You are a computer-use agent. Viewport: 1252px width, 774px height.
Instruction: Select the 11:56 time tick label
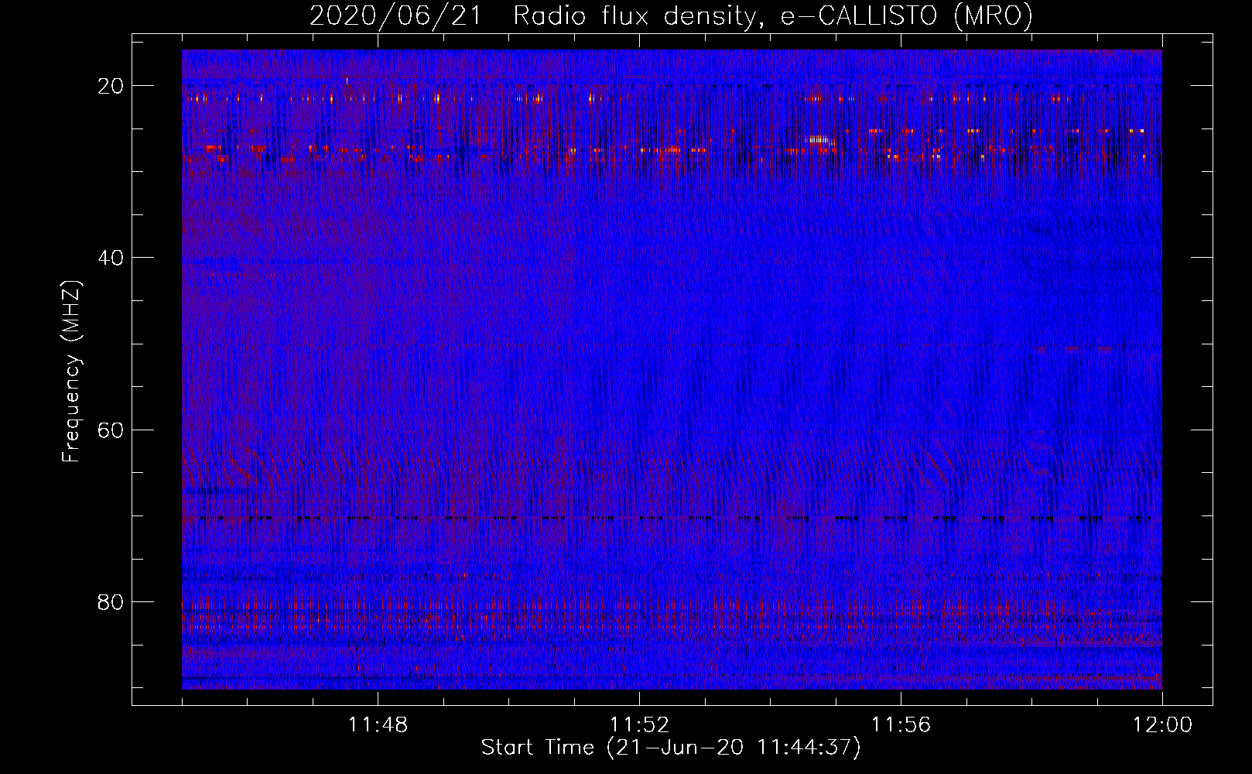901,725
